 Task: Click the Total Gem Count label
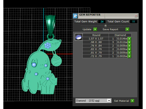(118, 21)
